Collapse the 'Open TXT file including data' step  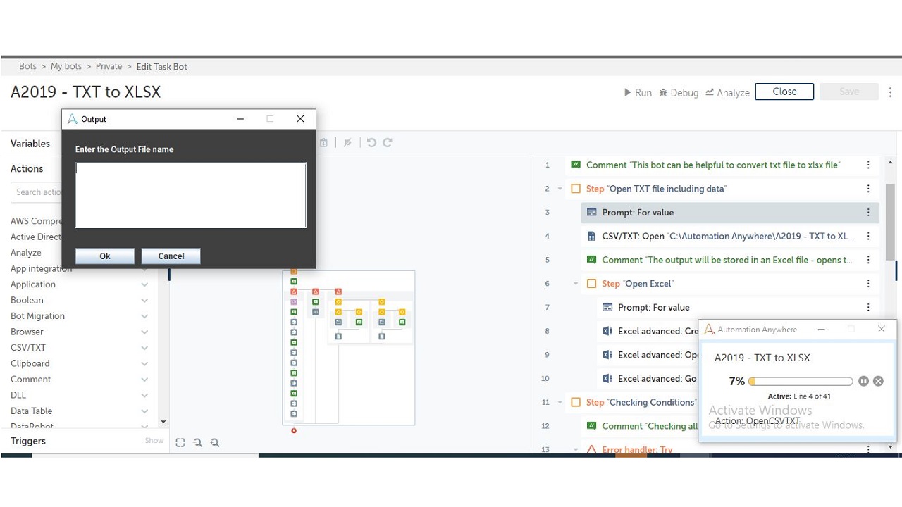click(560, 189)
